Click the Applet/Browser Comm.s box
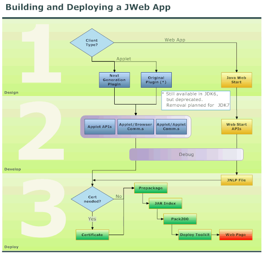 click(x=135, y=127)
